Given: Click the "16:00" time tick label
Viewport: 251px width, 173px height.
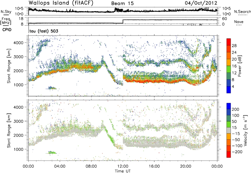Looking at the screenshot, I should (154, 166).
